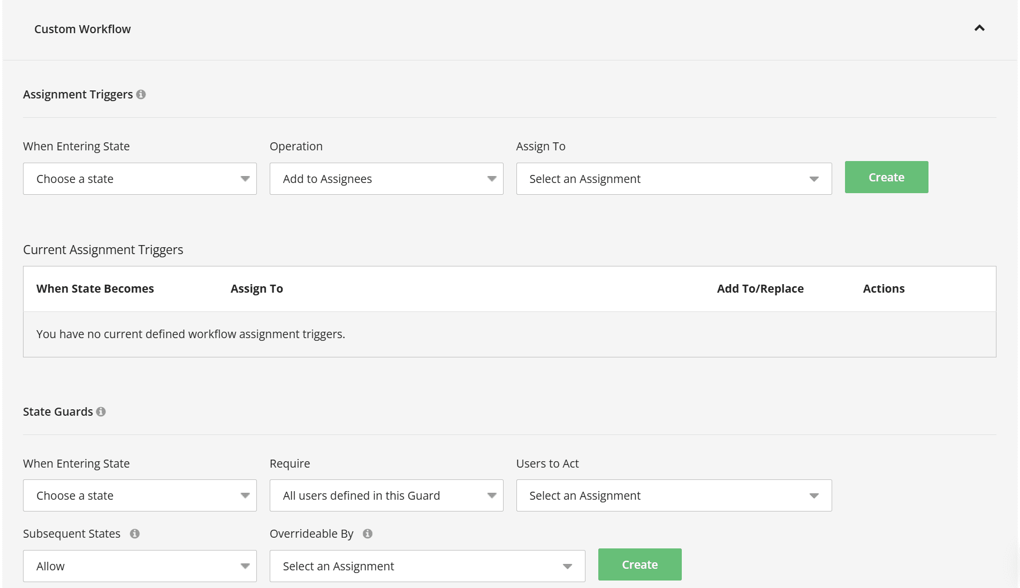1020x588 pixels.
Task: Create the assignment trigger
Action: click(x=886, y=177)
